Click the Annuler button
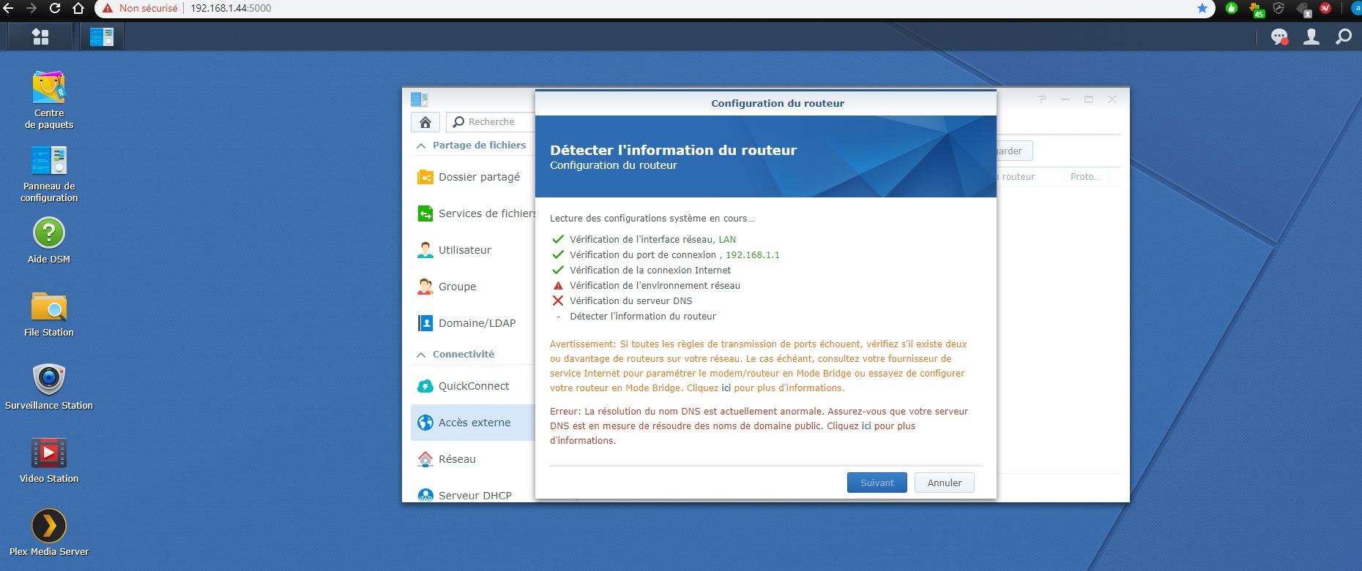 945,483
